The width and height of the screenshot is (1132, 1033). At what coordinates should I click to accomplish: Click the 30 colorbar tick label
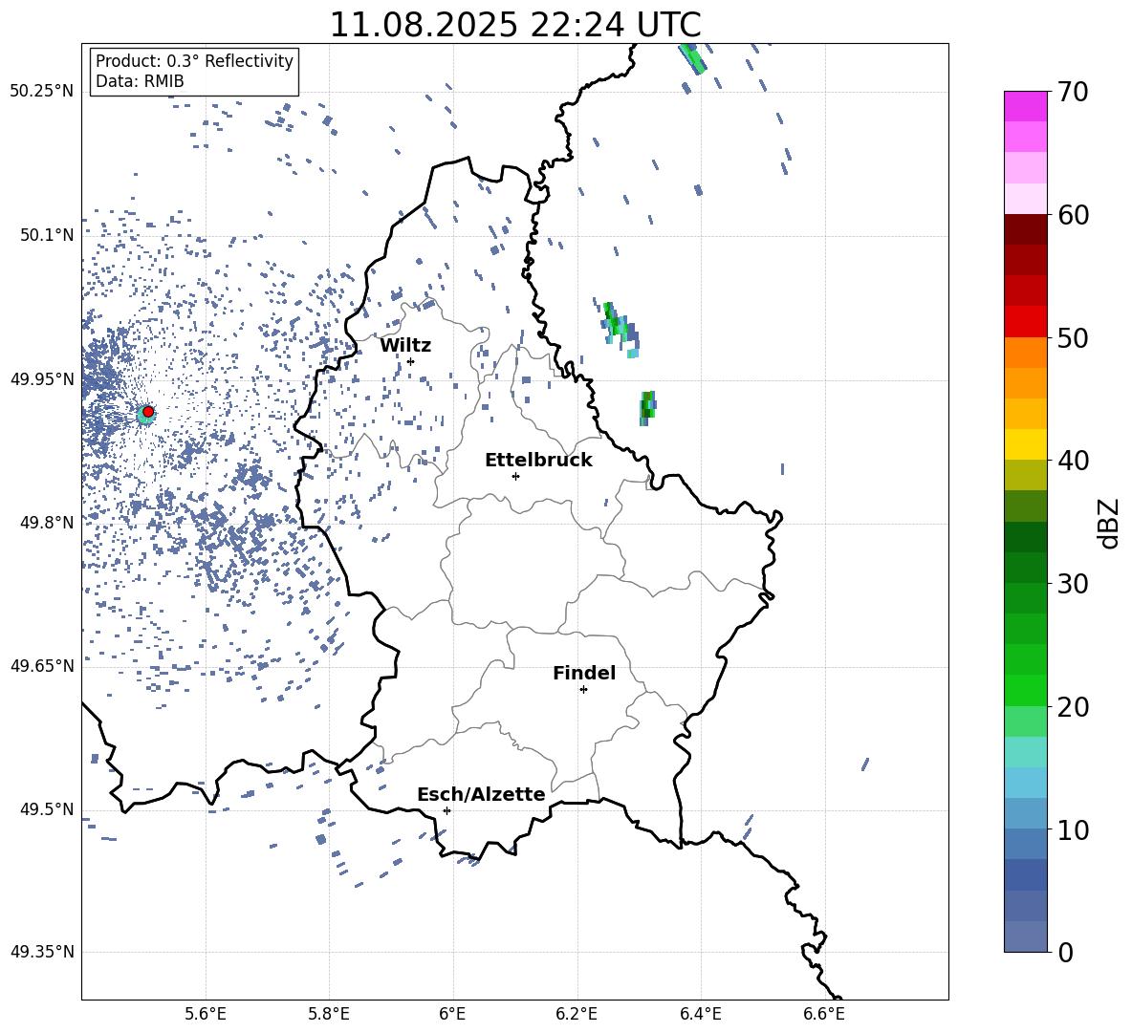[x=1074, y=584]
